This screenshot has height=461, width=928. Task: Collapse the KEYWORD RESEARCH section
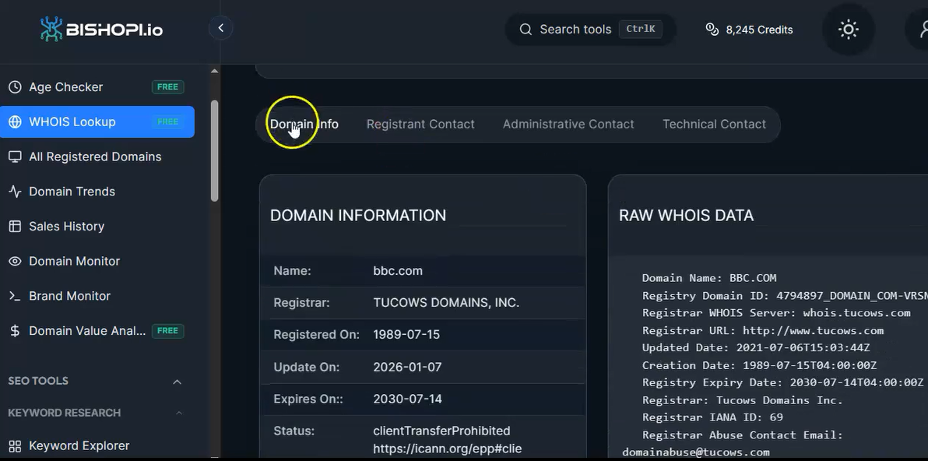(x=178, y=413)
